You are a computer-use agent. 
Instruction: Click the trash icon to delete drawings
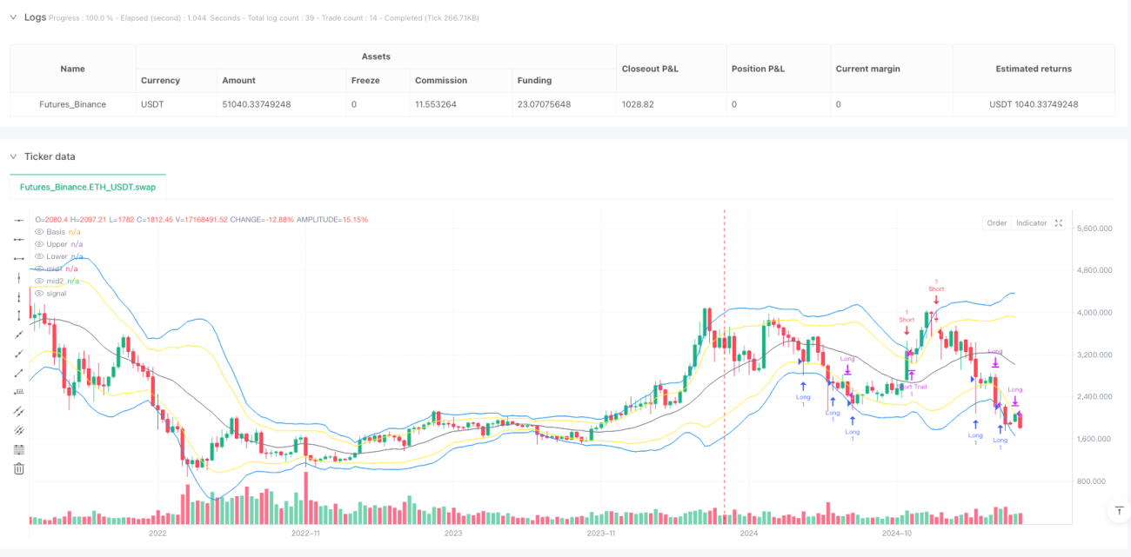pos(19,468)
